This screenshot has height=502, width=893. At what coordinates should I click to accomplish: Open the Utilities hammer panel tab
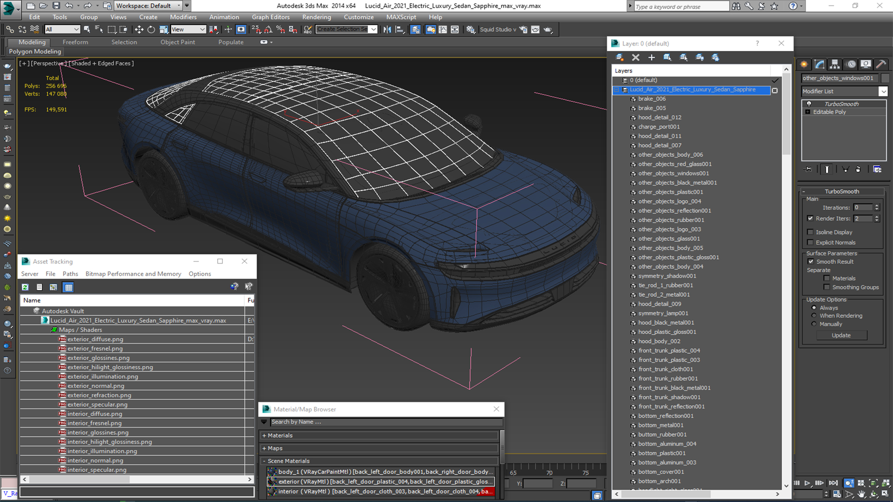pos(880,64)
